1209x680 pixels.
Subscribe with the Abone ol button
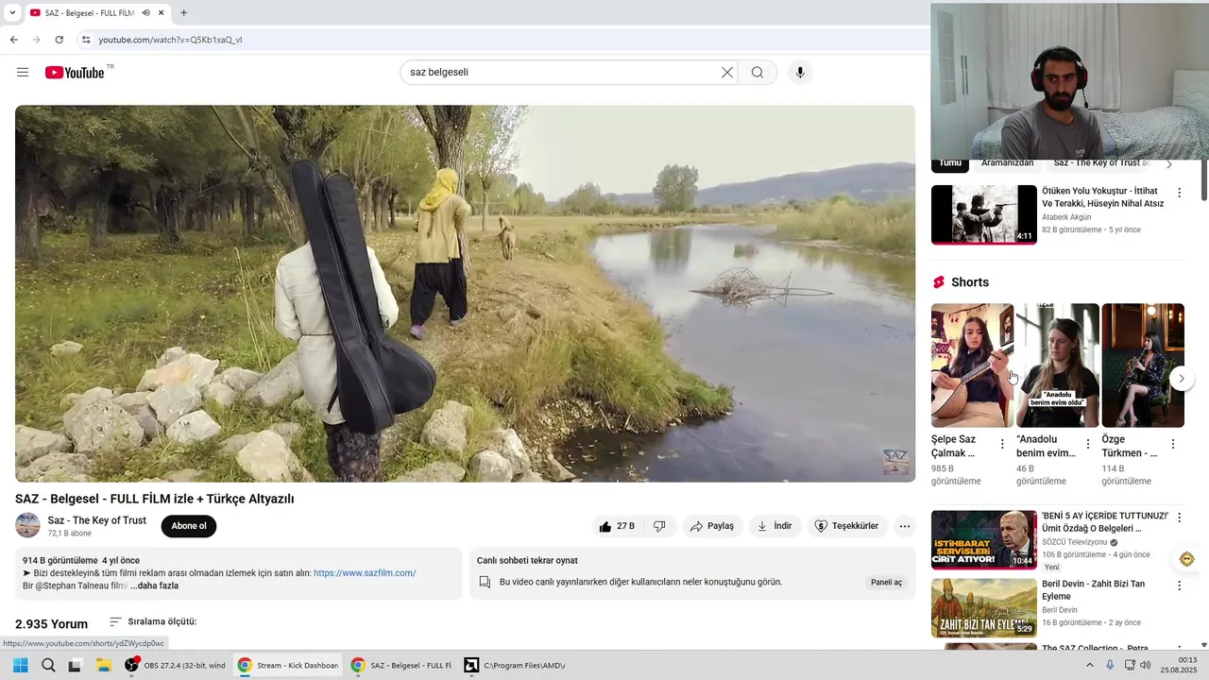(x=189, y=526)
